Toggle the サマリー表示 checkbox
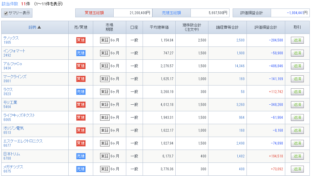The image size is (312, 176). 6,13
